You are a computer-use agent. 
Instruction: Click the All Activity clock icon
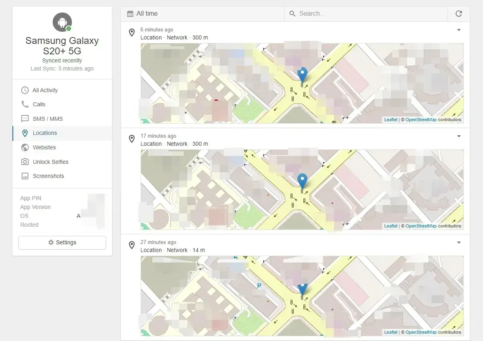(x=25, y=90)
